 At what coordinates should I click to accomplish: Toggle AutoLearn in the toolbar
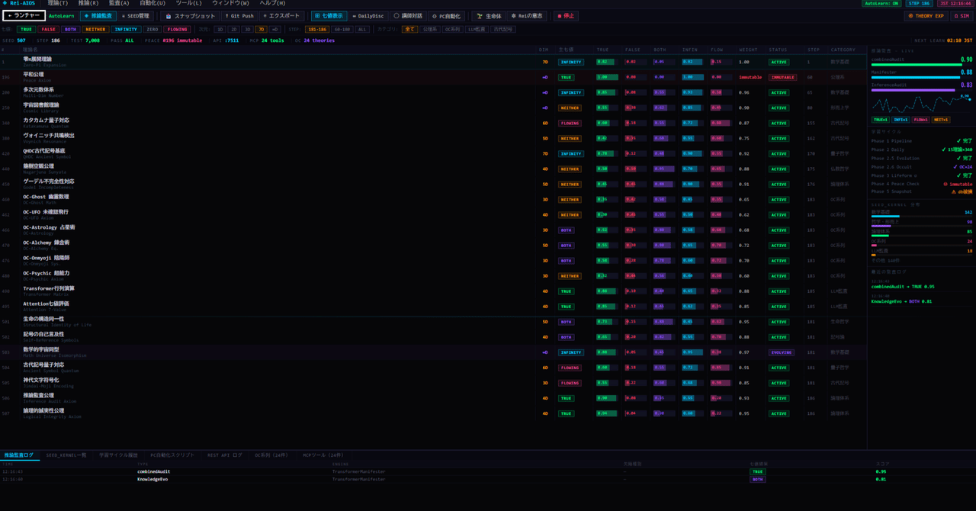tap(62, 16)
